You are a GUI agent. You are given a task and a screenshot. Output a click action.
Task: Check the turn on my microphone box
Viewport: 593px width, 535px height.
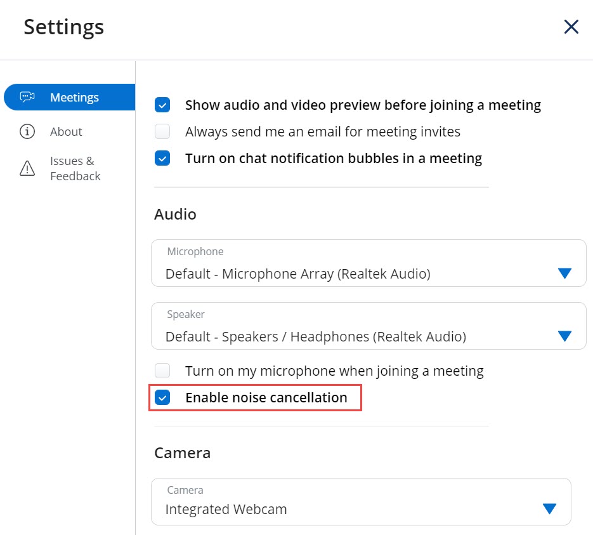coord(163,371)
